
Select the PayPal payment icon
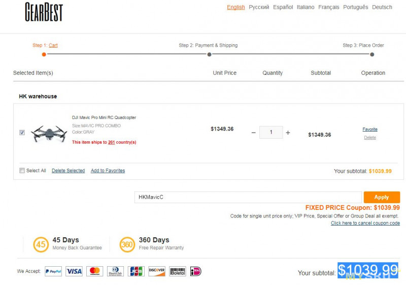click(53, 271)
